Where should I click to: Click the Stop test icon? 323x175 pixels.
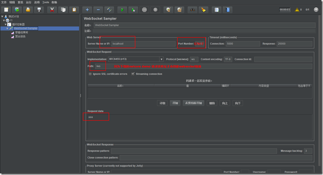tap(145, 10)
